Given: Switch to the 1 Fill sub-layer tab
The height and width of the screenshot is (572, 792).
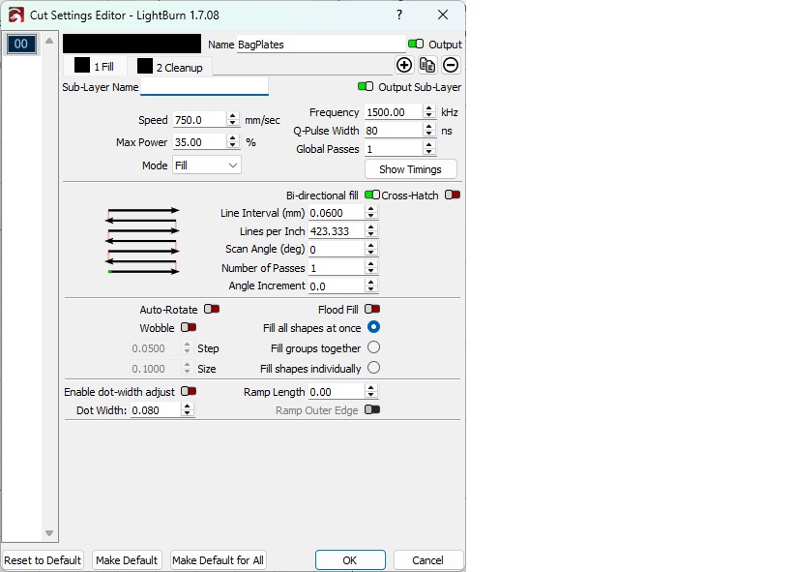Looking at the screenshot, I should pyautogui.click(x=94, y=66).
